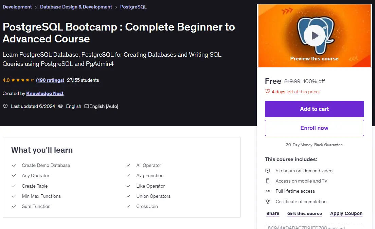Click the Free price label

tap(273, 81)
